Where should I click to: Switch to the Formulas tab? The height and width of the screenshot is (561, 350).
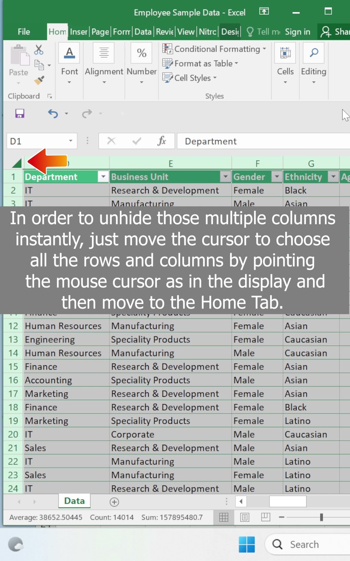[x=122, y=31]
